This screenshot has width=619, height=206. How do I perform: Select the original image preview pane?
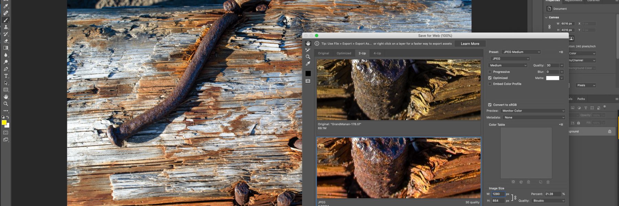click(x=399, y=90)
